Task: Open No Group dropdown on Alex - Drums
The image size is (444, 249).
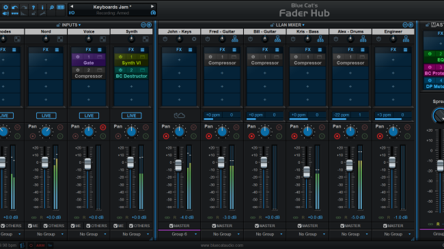Action: coord(350,234)
